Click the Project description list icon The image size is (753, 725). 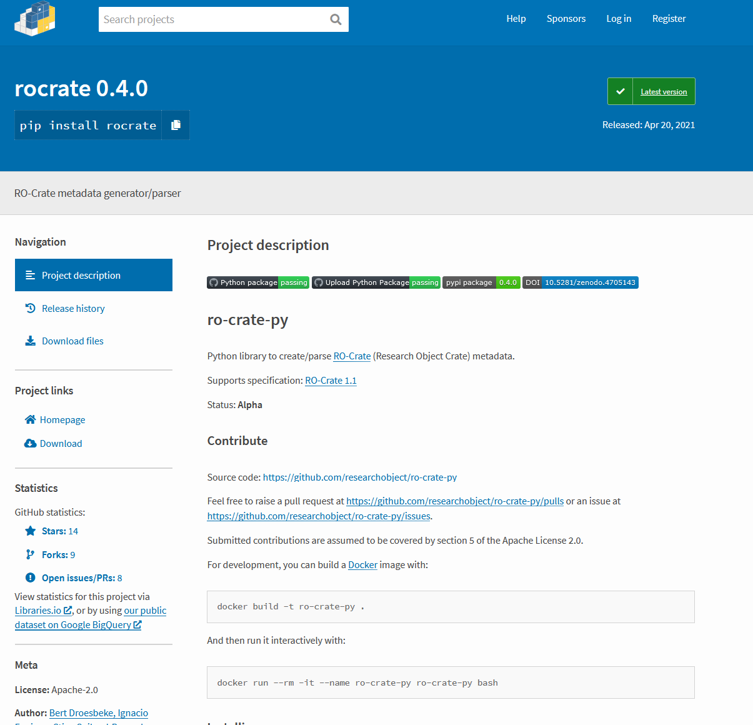click(30, 275)
